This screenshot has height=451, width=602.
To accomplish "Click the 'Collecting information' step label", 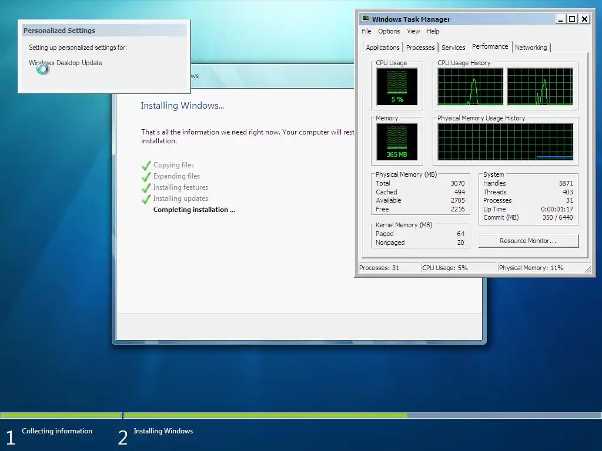I will coord(57,431).
